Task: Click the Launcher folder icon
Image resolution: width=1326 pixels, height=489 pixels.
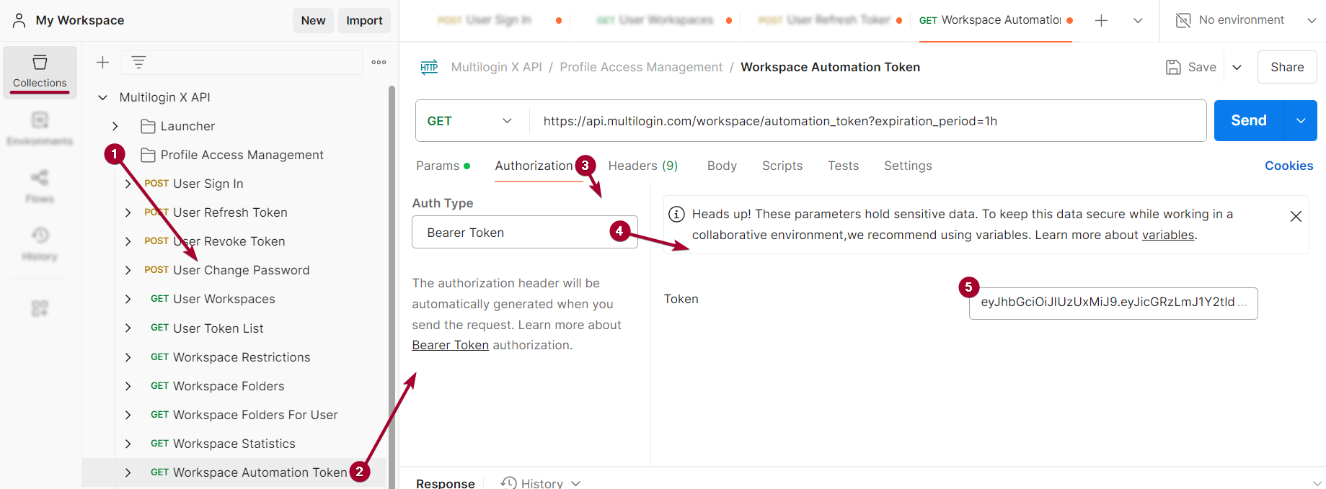Action: [149, 127]
